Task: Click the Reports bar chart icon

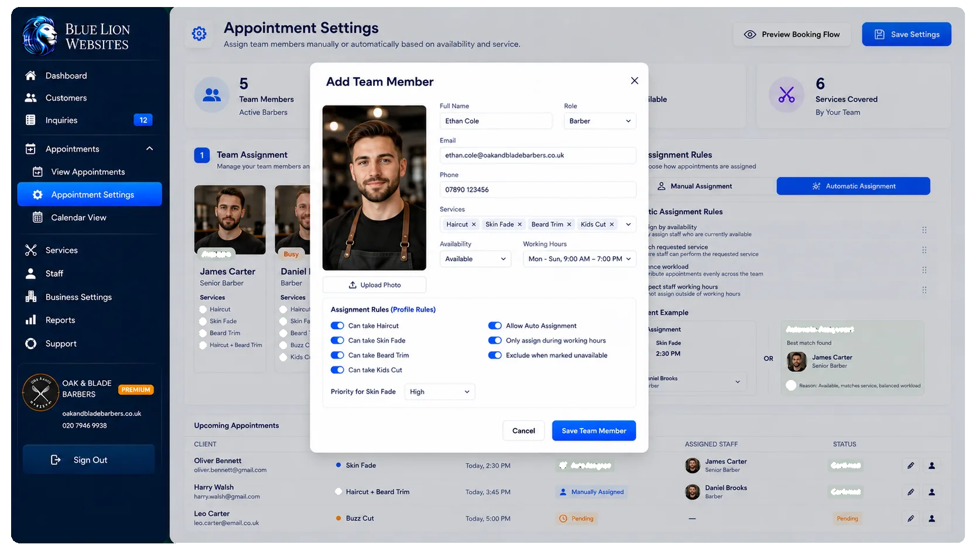Action: [31, 320]
